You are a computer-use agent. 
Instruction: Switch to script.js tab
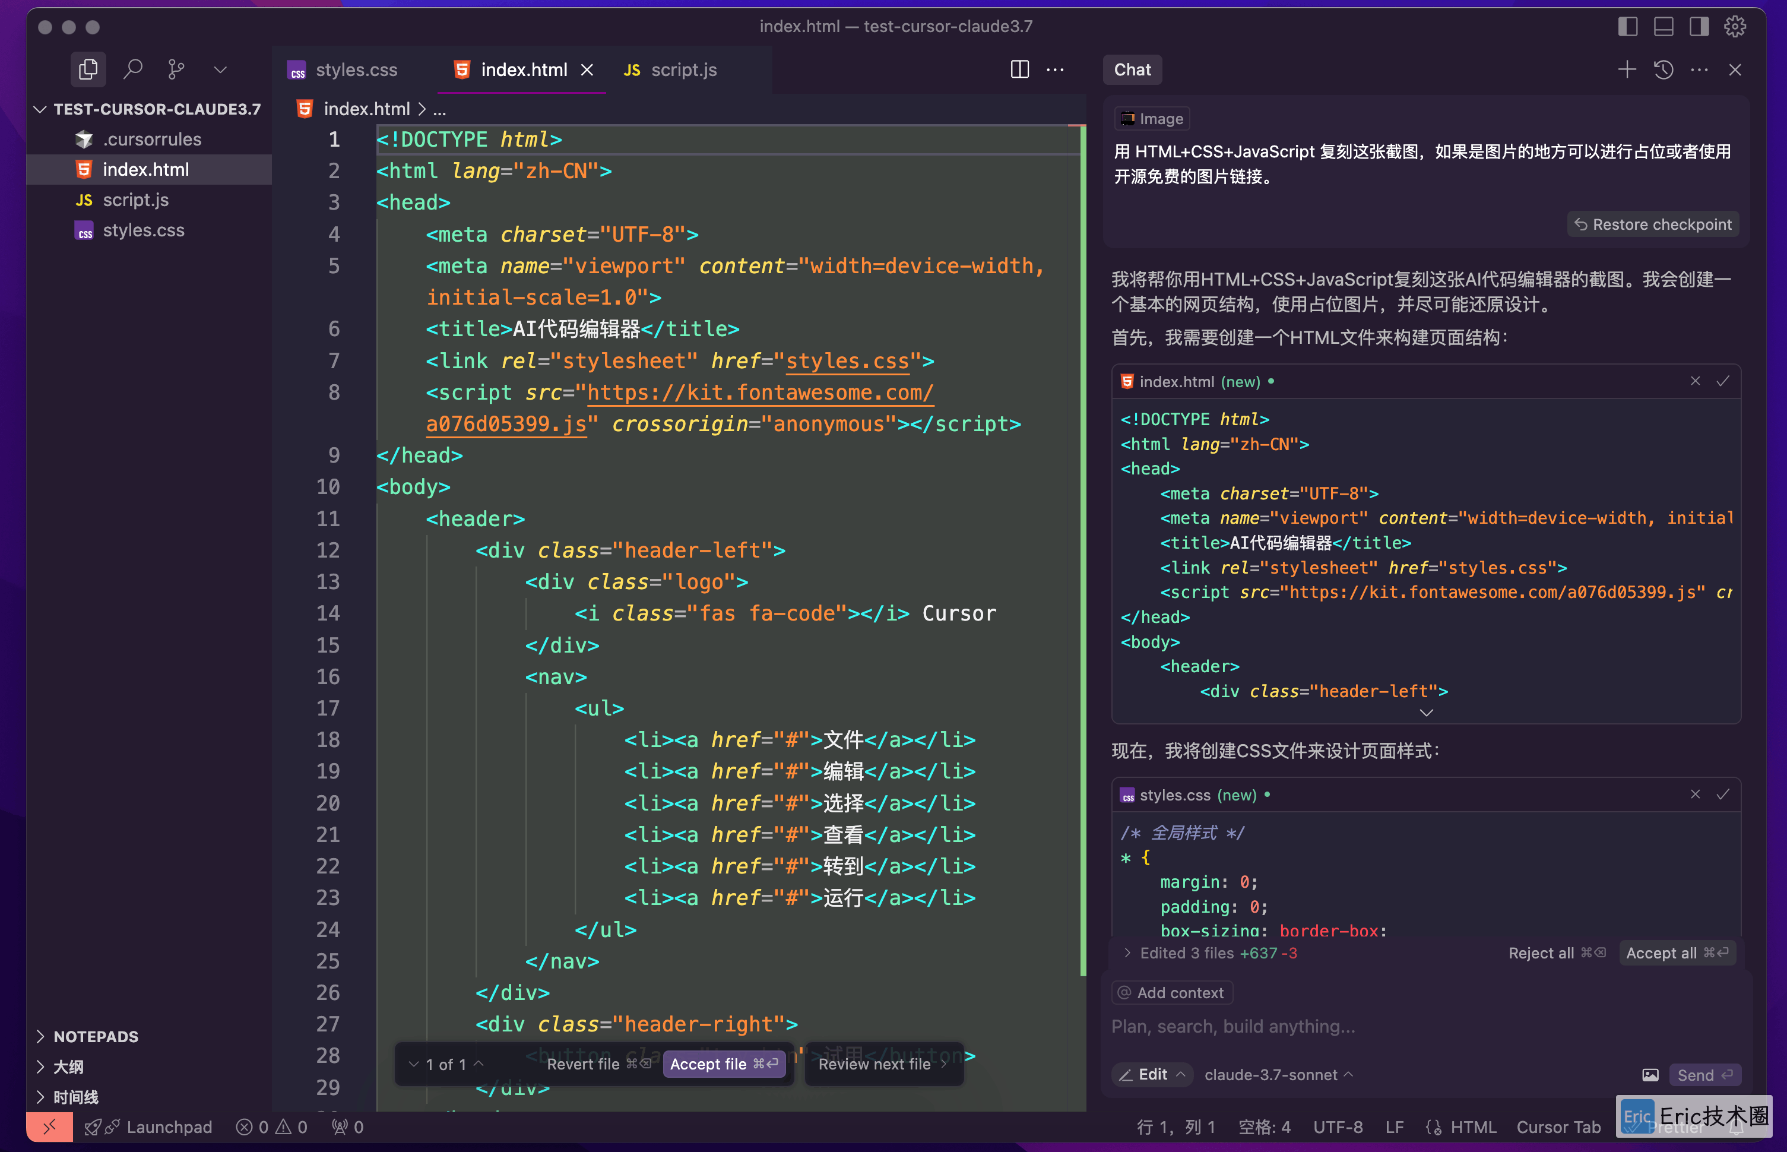pos(670,69)
